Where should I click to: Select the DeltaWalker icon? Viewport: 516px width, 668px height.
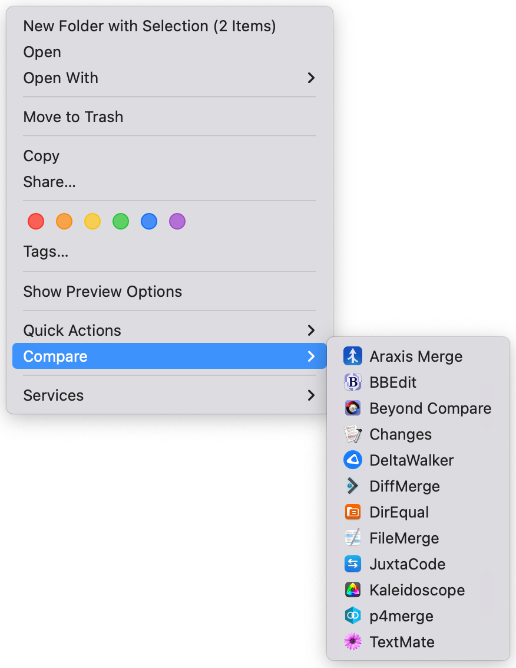click(x=353, y=460)
